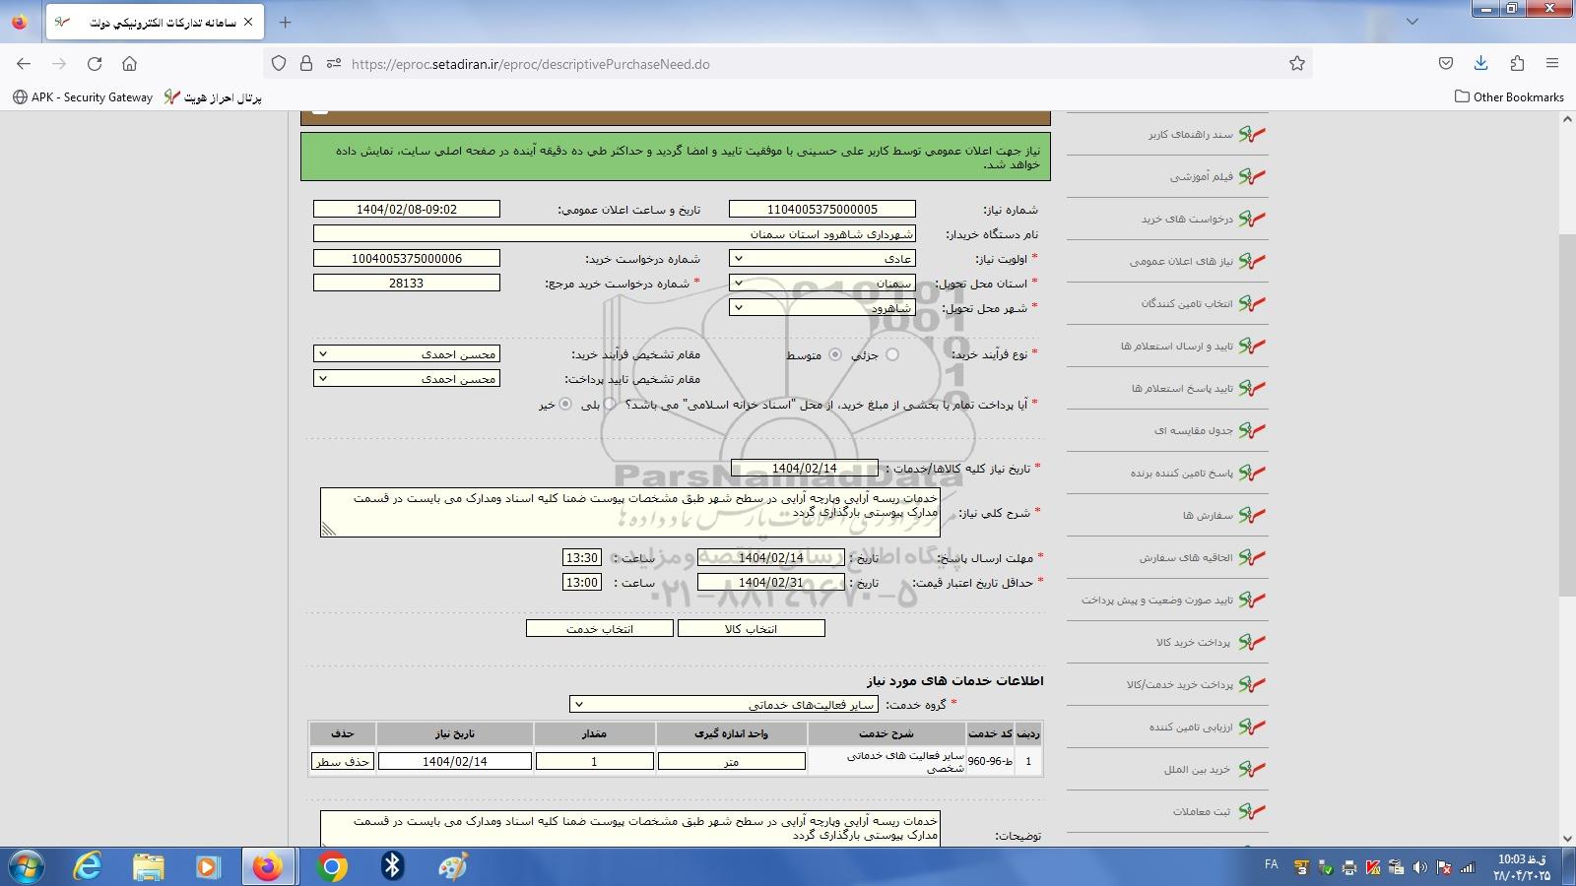
Task: Open مقام تشخیص فرآیند خرید dropdown
Action: click(407, 354)
